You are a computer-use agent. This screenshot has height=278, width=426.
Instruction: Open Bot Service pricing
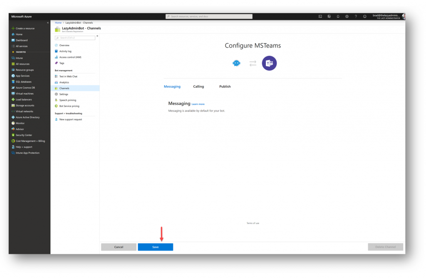[x=69, y=106]
